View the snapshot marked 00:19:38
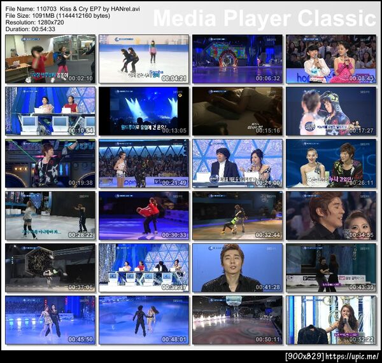The height and width of the screenshot is (363, 382). [50, 163]
